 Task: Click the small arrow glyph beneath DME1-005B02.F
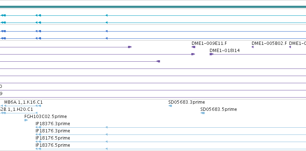(x=252, y=47)
